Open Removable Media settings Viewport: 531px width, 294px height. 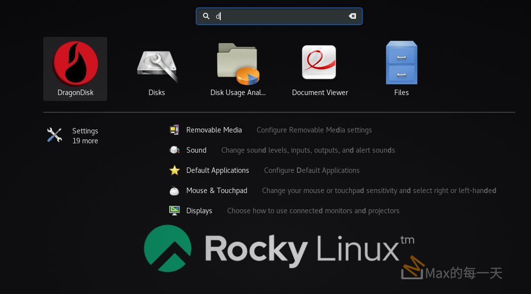pos(214,130)
